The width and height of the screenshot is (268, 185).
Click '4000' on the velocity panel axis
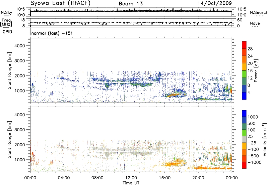click(20, 115)
